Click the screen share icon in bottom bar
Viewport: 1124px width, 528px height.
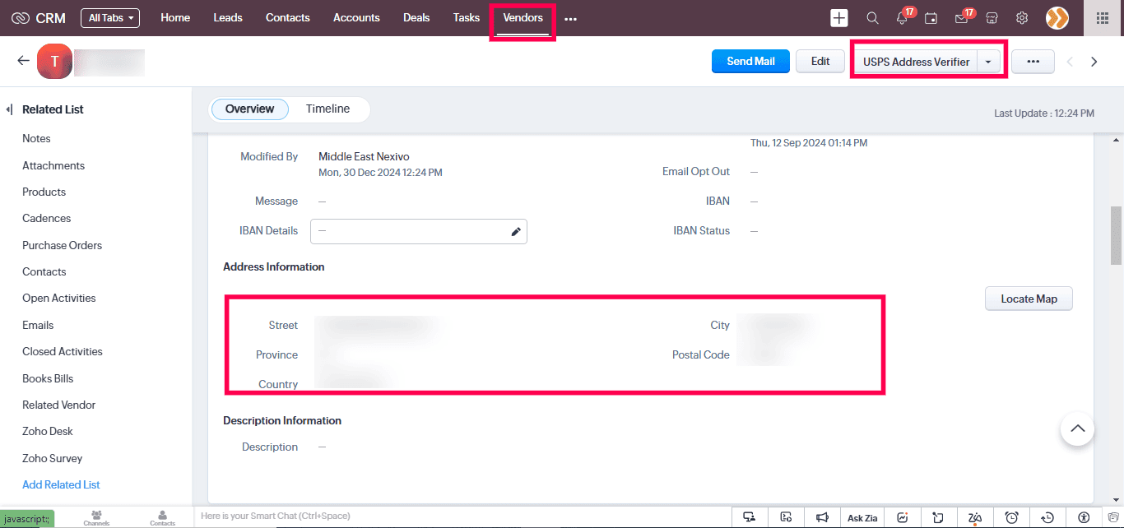(x=749, y=517)
